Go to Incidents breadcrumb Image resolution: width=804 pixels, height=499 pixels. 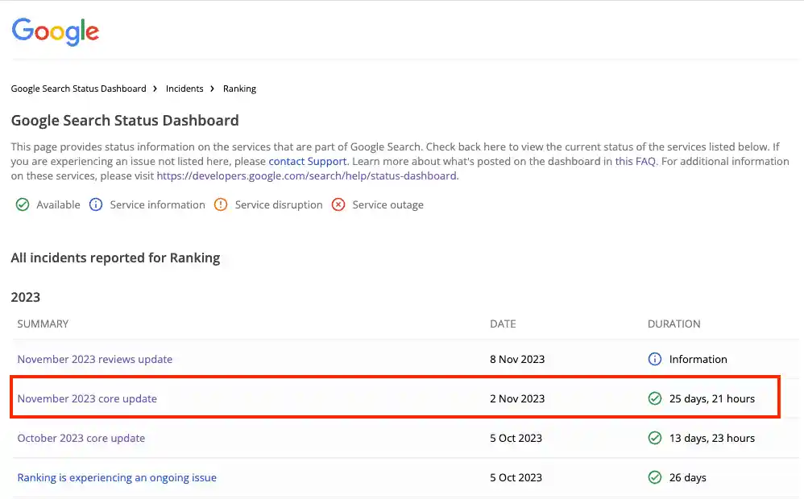click(x=184, y=89)
